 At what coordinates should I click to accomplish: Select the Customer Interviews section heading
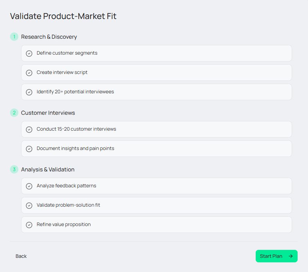click(48, 113)
